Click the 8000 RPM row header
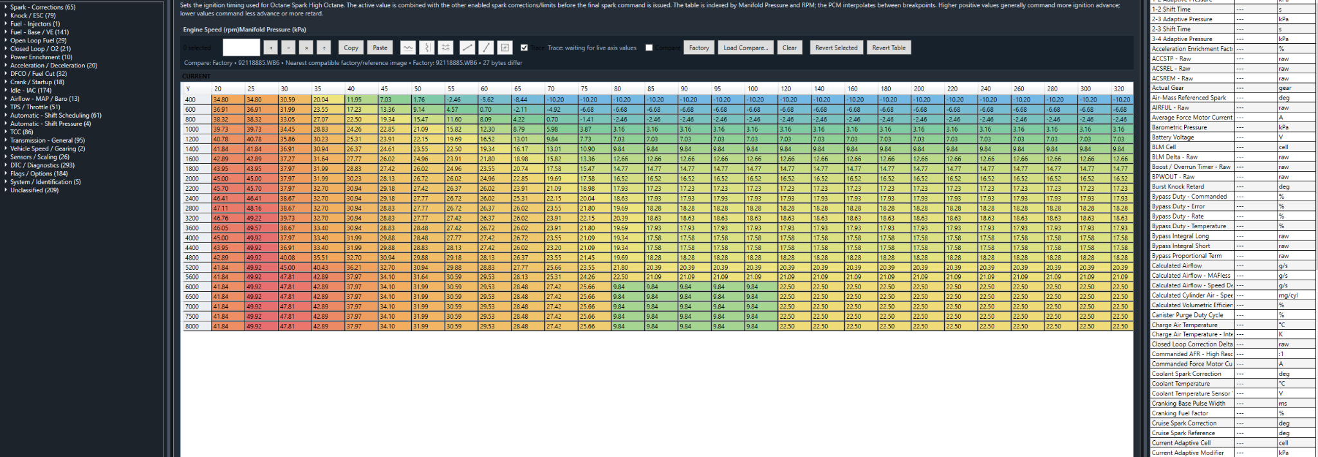This screenshot has width=1318, height=457. (196, 327)
